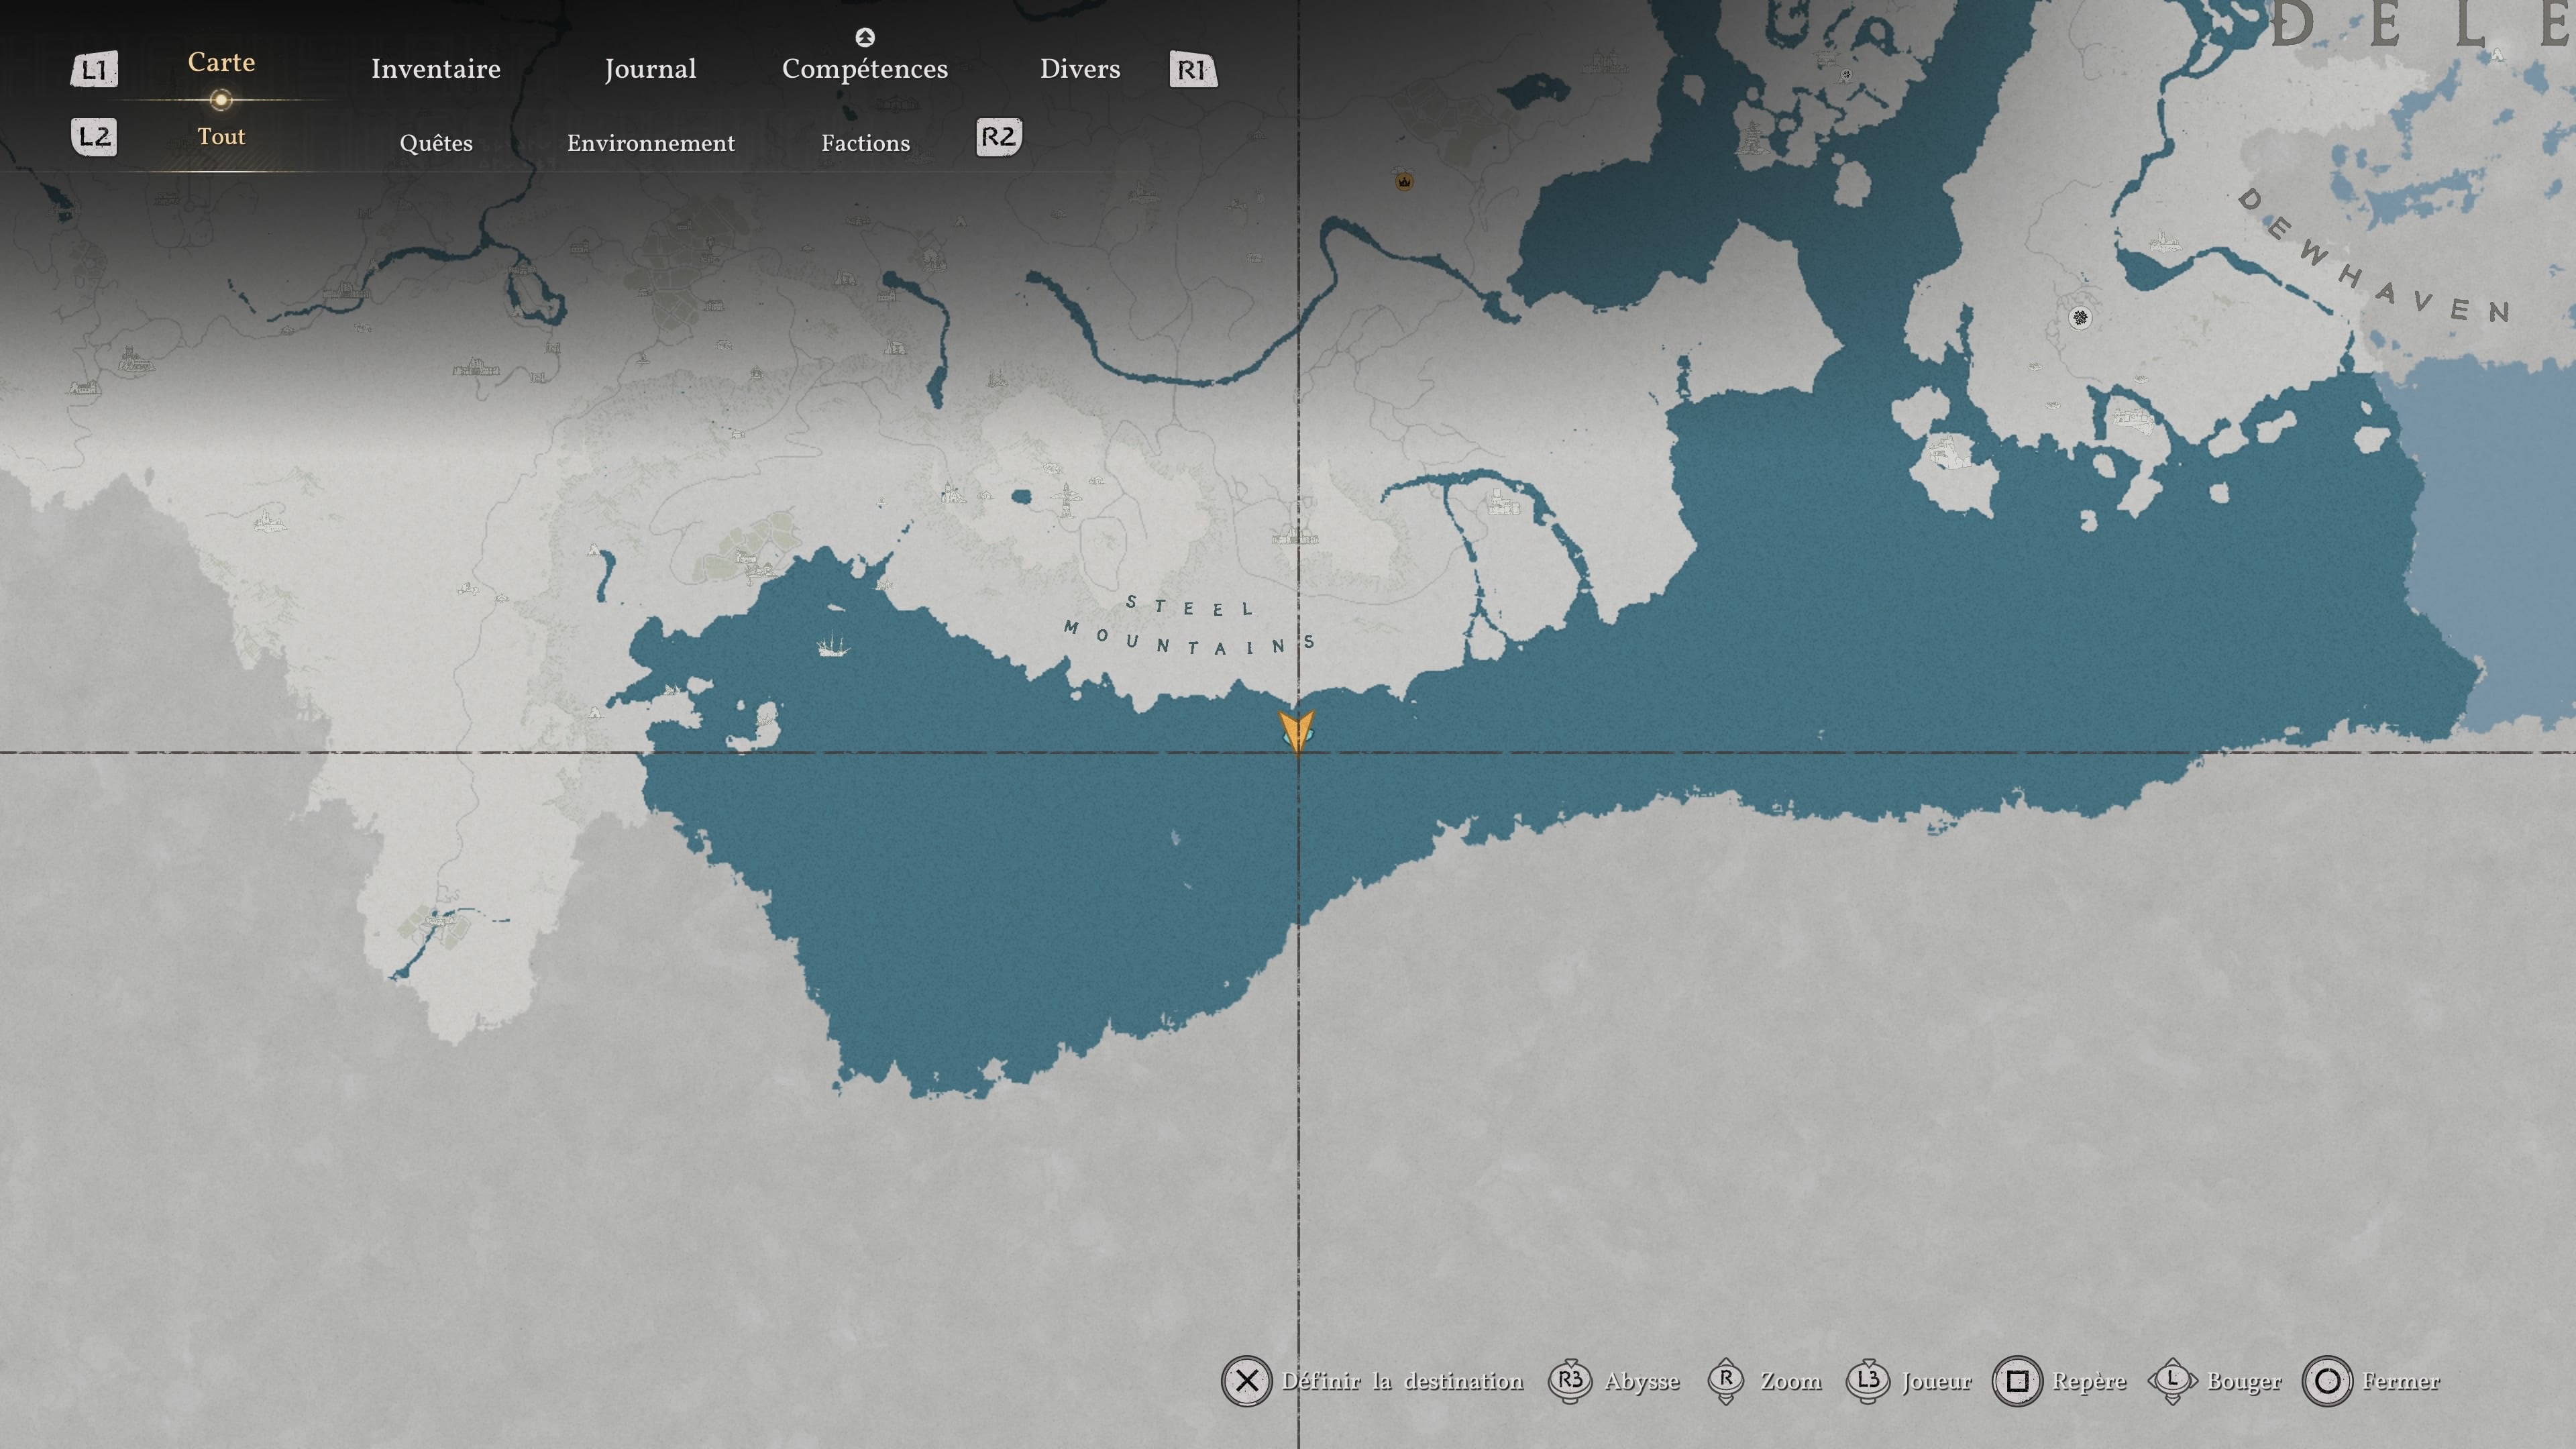Viewport: 2576px width, 1449px height.
Task: Select the lighthouse icon north of Steel Mountains
Action: click(x=1066, y=500)
